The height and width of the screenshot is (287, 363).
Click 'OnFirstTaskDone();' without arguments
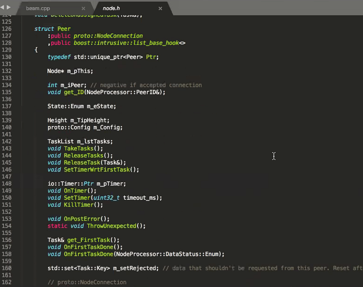click(x=93, y=247)
